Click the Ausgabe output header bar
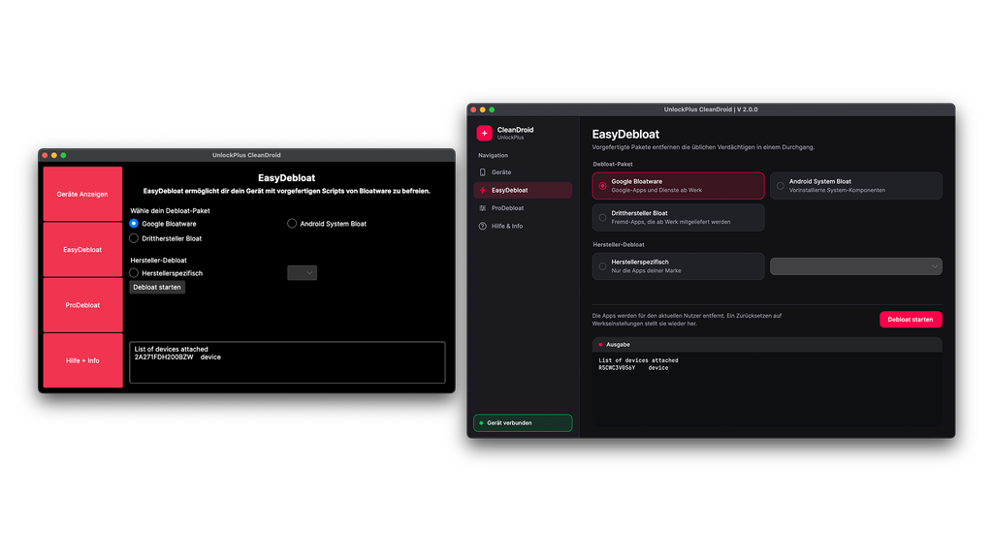Image resolution: width=993 pixels, height=558 pixels. [x=767, y=345]
